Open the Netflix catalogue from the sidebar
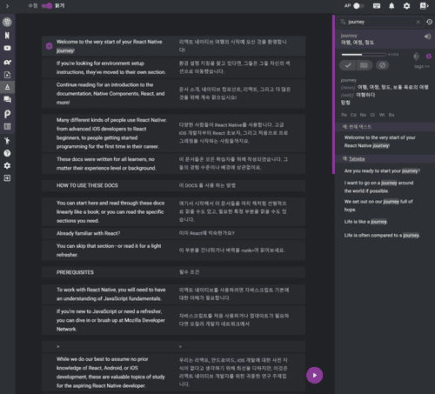 7,36
